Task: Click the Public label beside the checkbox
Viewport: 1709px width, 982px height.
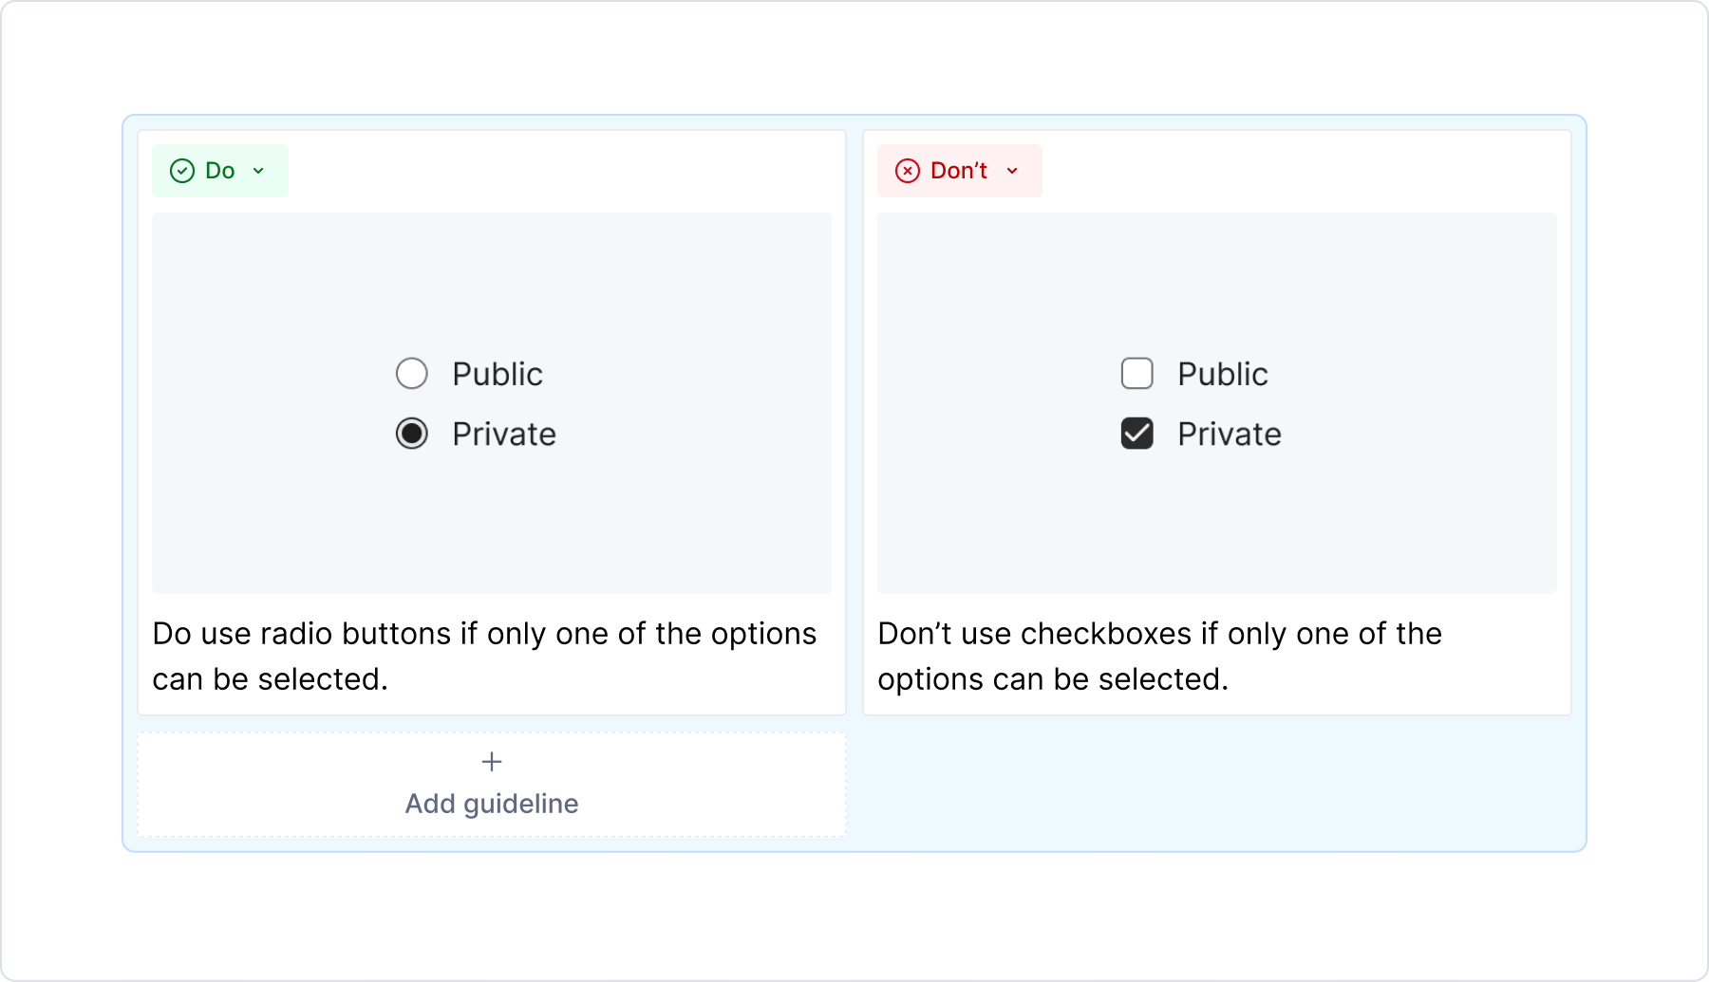Action: click(1223, 374)
